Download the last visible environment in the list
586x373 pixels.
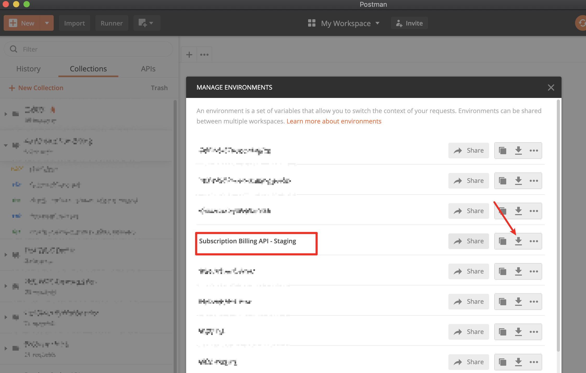(x=518, y=362)
